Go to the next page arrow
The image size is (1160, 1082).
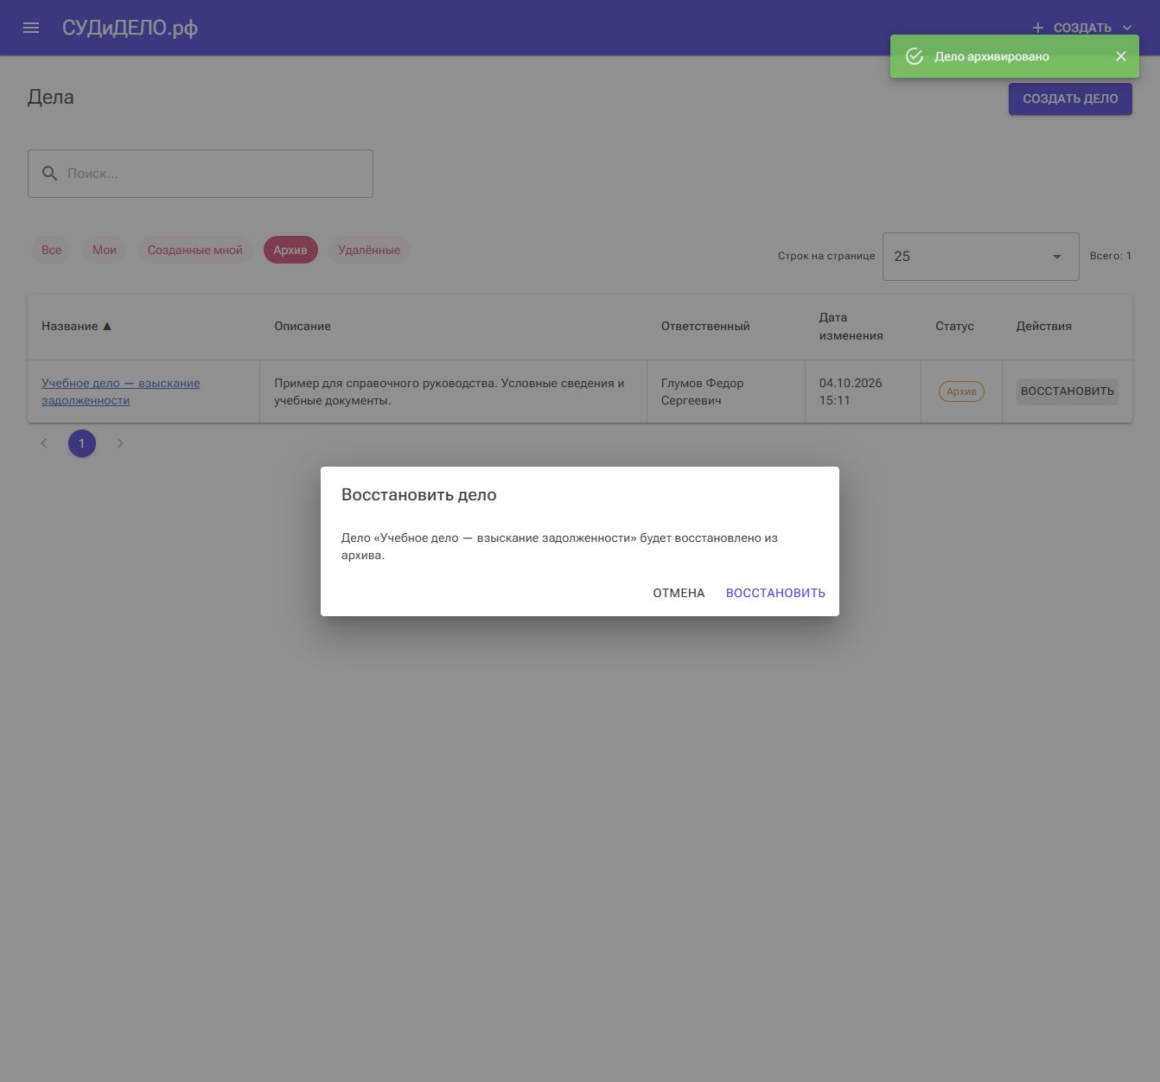pyautogui.click(x=120, y=443)
